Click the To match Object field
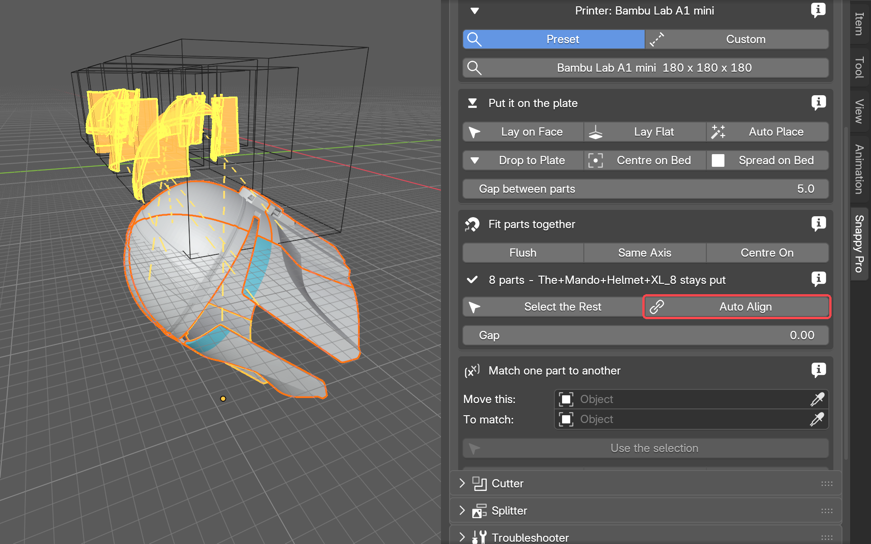 click(691, 419)
